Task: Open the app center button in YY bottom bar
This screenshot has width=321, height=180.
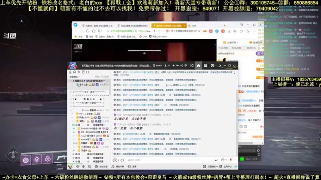Action: point(226,166)
